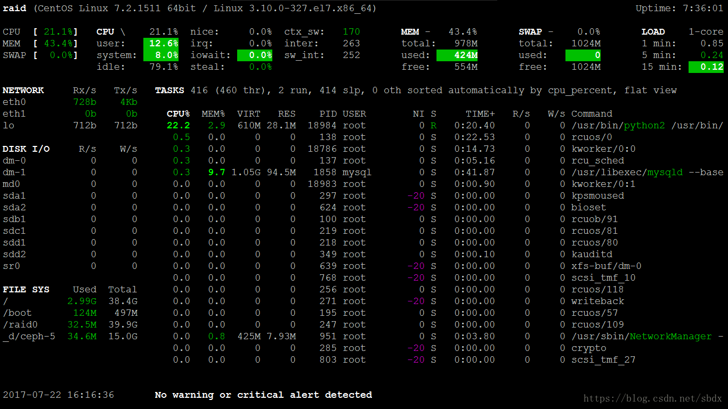Select the lo loopback interface row
The height and width of the screenshot is (409, 728).
[70, 126]
